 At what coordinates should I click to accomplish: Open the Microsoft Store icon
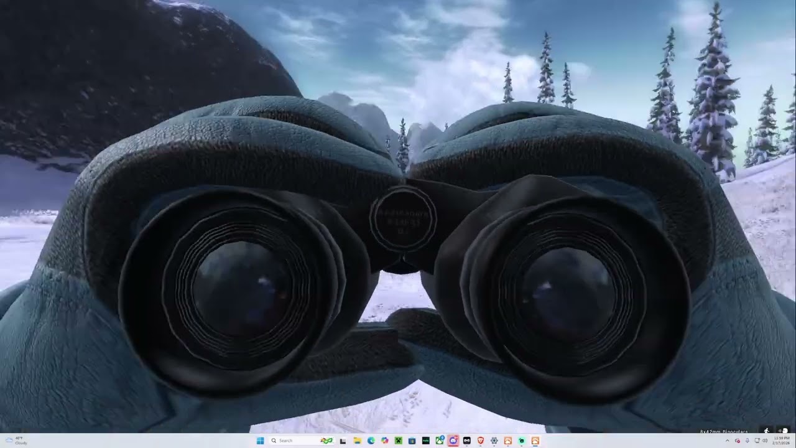(x=412, y=441)
